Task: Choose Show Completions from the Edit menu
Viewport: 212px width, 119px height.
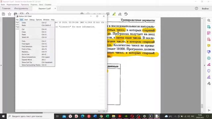Action: pos(37,57)
